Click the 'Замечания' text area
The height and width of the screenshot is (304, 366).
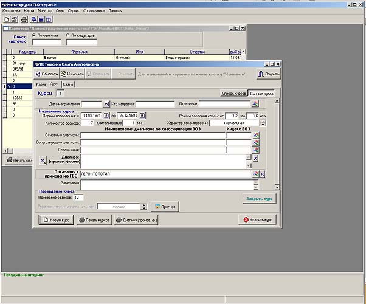pos(167,185)
